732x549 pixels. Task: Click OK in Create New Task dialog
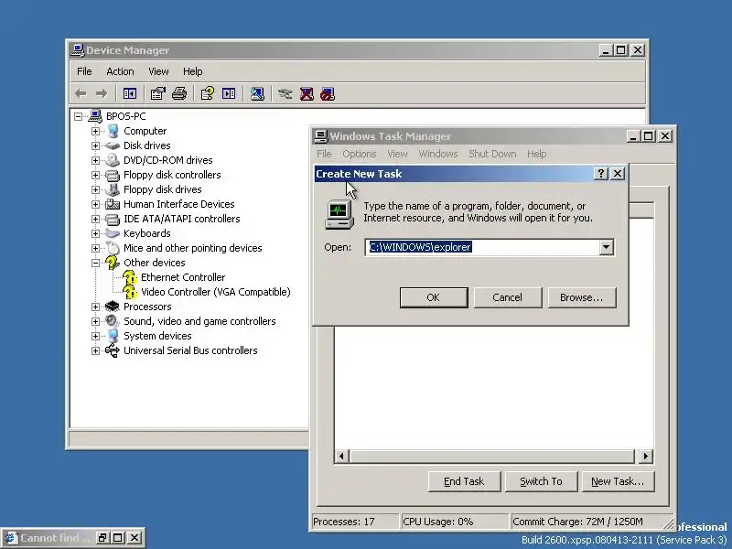pyautogui.click(x=434, y=297)
